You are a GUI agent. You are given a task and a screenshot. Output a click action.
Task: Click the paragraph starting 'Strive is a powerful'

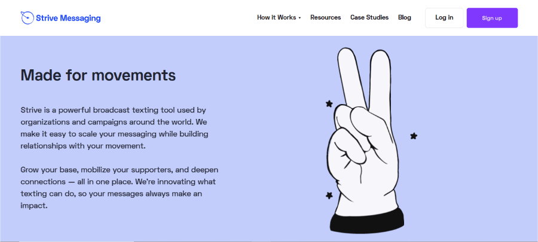(115, 128)
